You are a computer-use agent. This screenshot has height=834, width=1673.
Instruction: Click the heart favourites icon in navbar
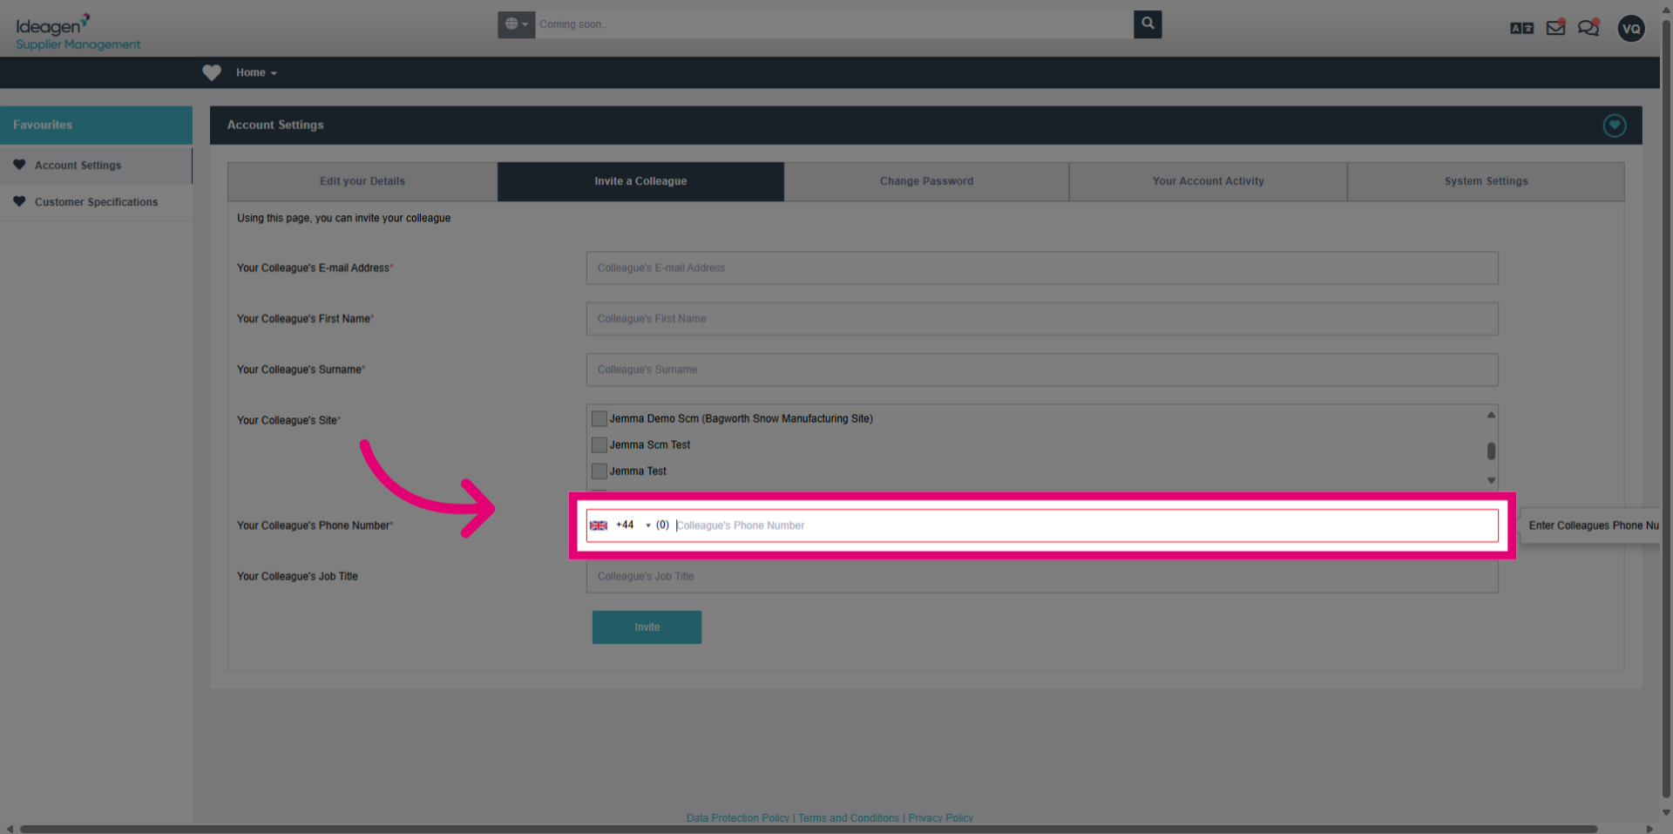click(x=212, y=73)
